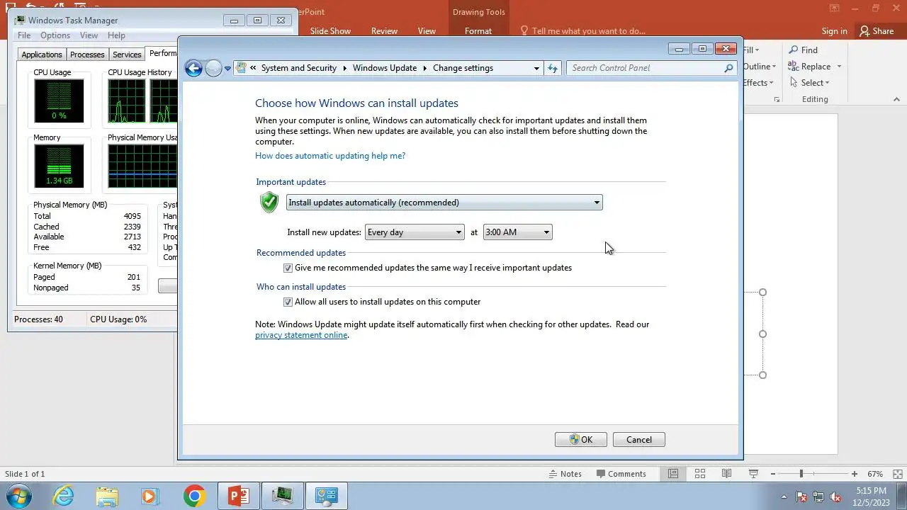
Task: Open the File menu in Task Manager
Action: pos(24,35)
